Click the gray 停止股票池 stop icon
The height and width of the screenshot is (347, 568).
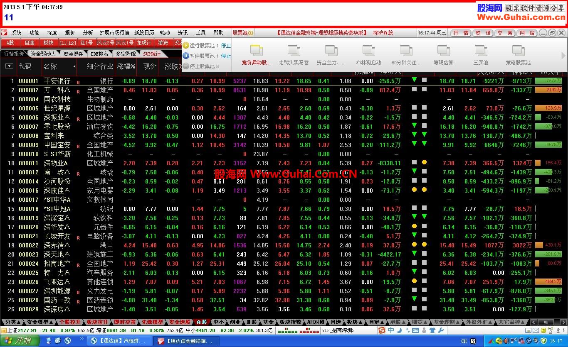pyautogui.click(x=186, y=66)
